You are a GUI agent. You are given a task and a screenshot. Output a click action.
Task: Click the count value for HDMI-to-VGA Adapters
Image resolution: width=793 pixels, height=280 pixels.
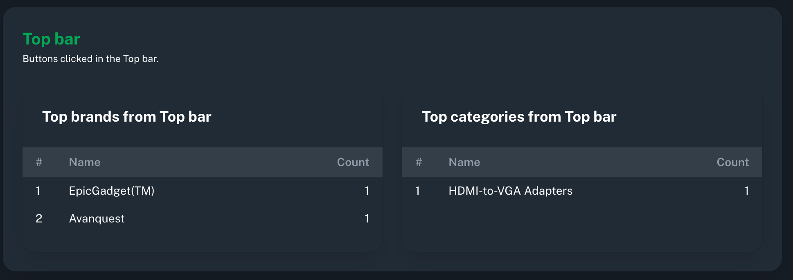point(747,191)
